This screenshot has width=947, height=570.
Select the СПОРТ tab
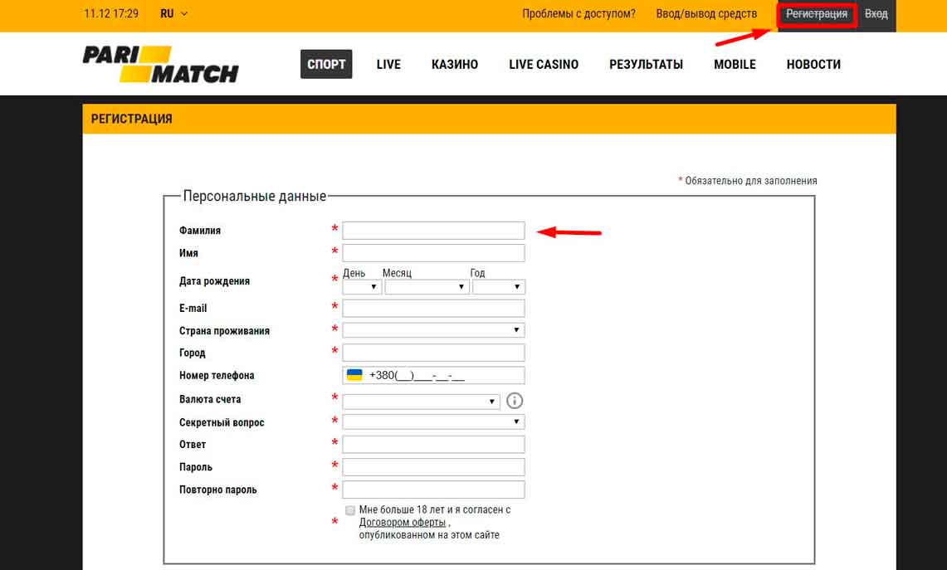[326, 64]
